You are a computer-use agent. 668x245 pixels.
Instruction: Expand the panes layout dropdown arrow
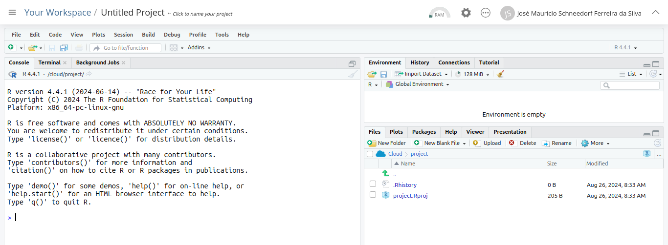182,48
